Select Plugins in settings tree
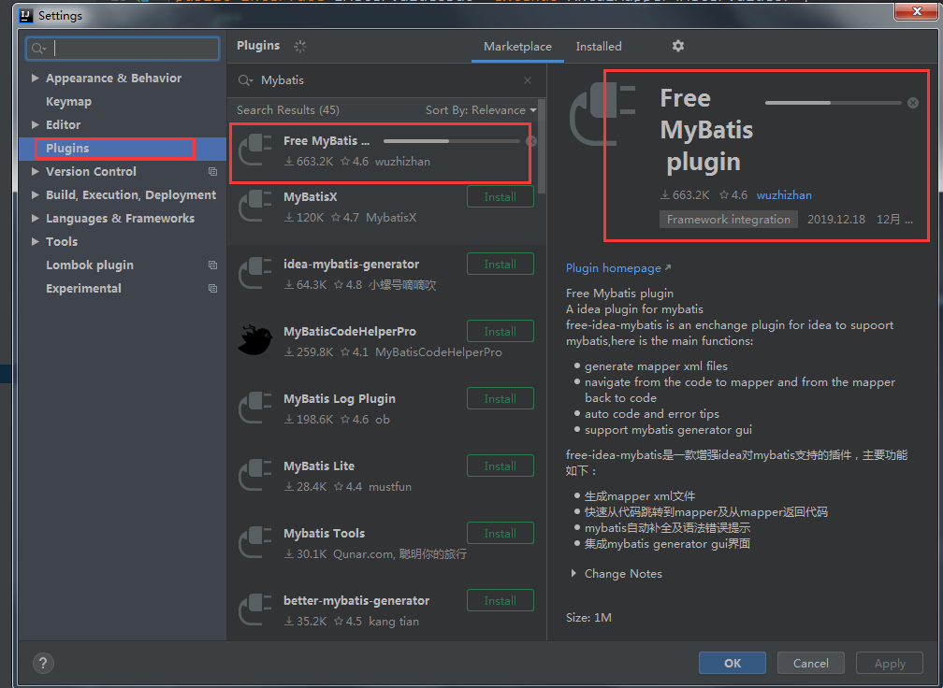This screenshot has height=688, width=943. [67, 149]
